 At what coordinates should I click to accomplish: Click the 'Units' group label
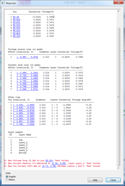(x=8, y=173)
